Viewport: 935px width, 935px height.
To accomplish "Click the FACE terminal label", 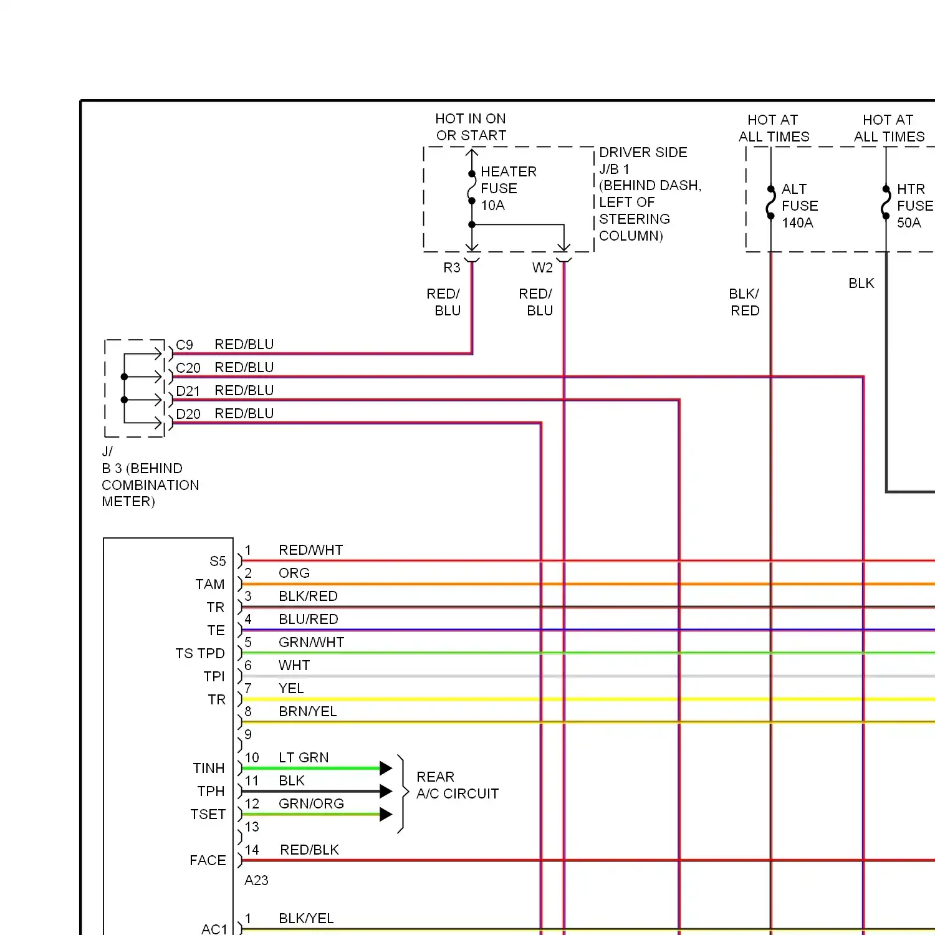I will 208,860.
